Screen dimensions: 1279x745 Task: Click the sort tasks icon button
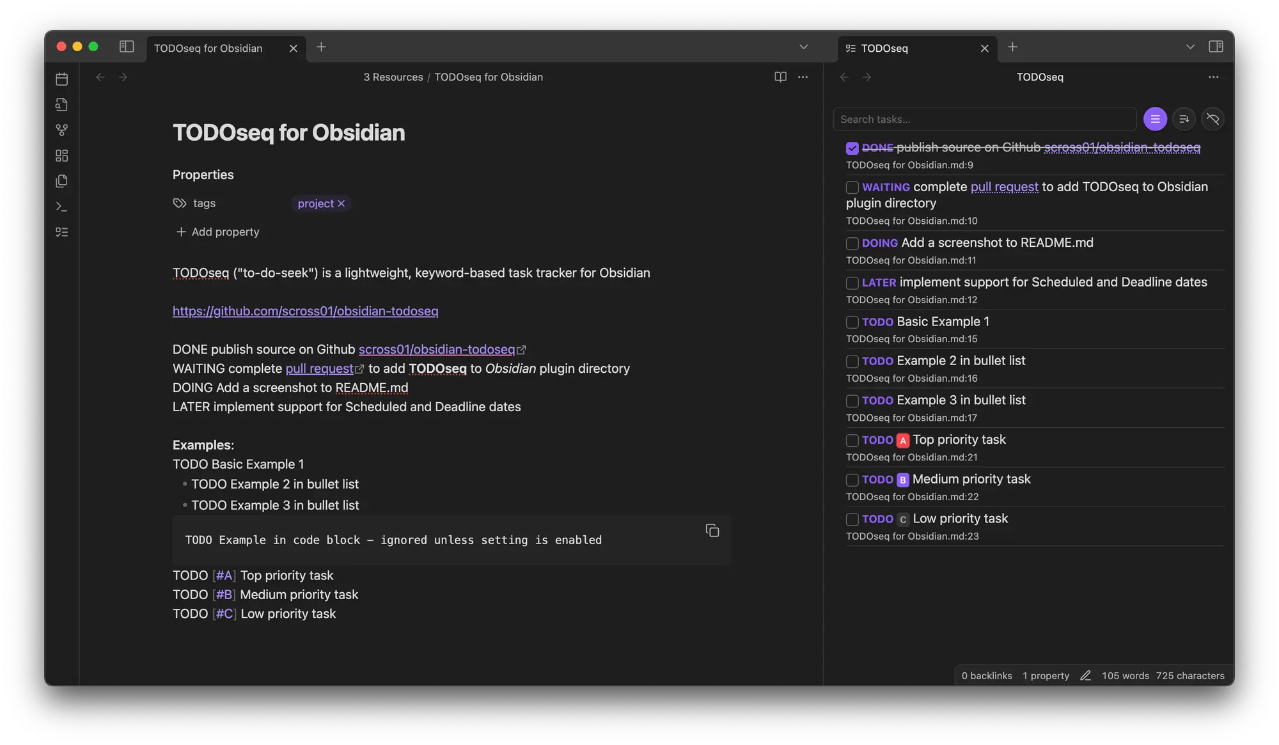coord(1184,119)
